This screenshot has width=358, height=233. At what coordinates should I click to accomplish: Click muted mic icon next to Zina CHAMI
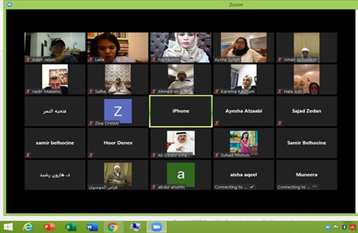[x=91, y=123]
